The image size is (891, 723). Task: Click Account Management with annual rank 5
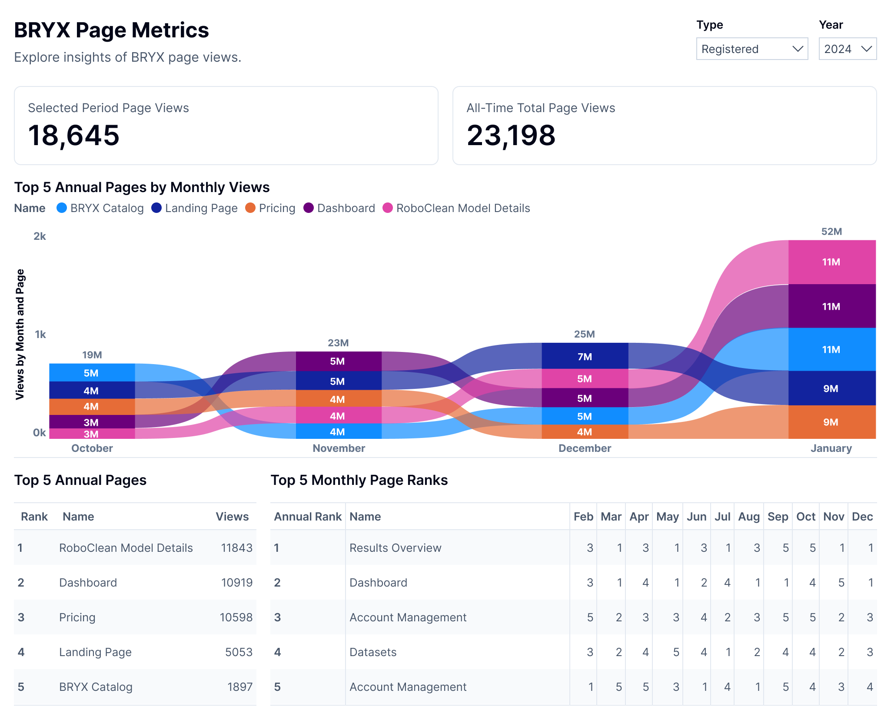click(408, 687)
